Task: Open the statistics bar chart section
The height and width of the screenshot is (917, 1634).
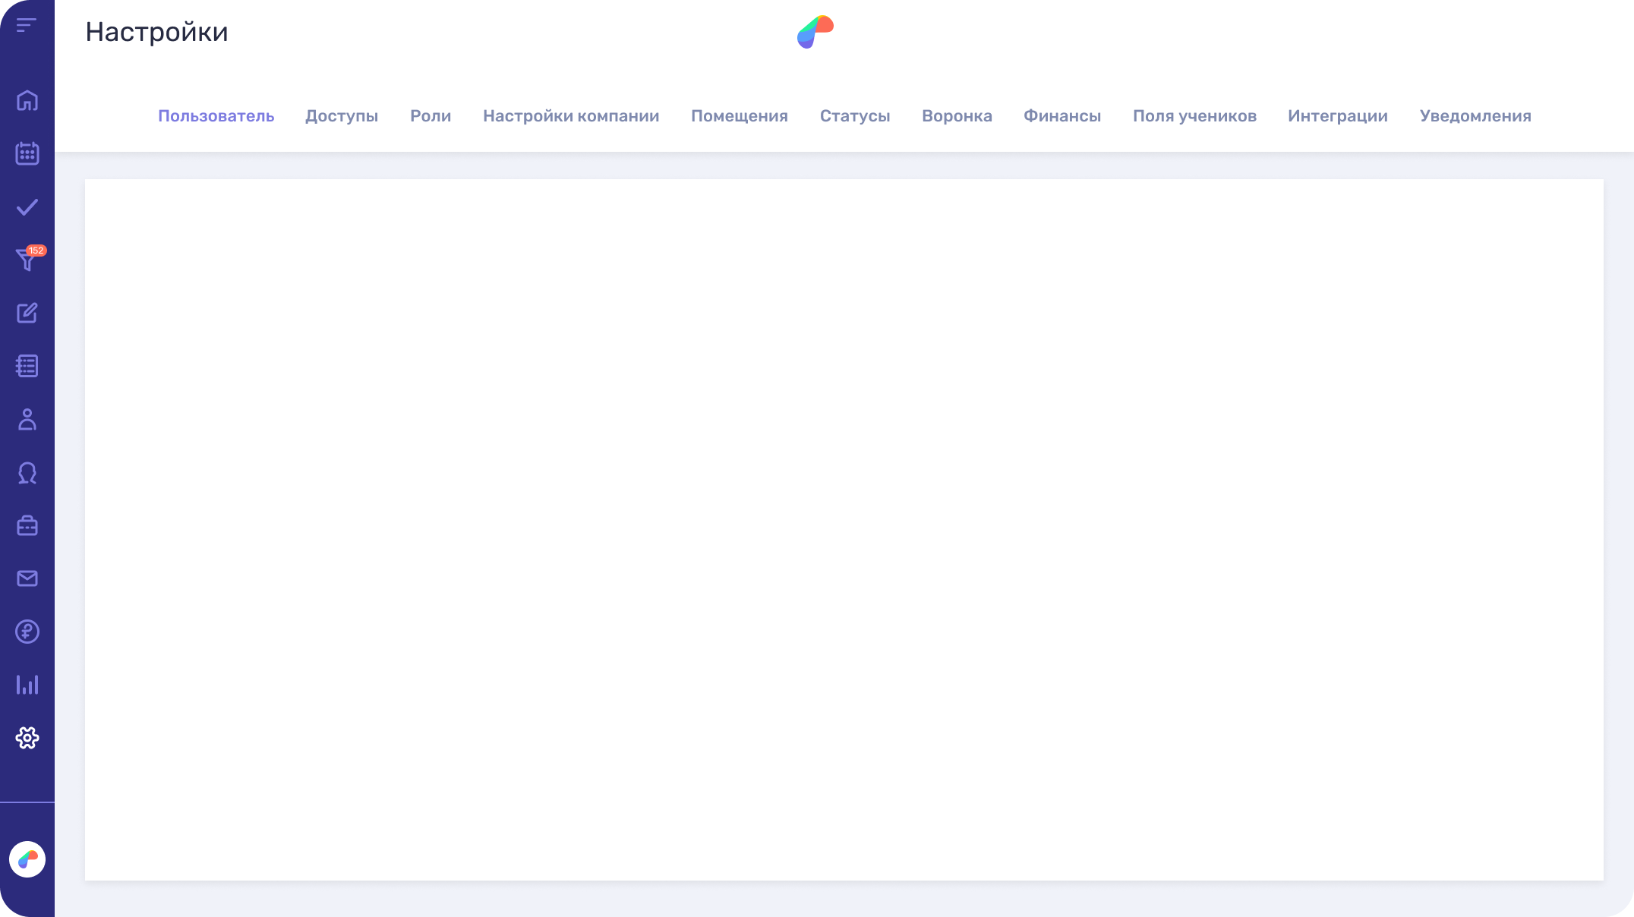Action: click(27, 685)
